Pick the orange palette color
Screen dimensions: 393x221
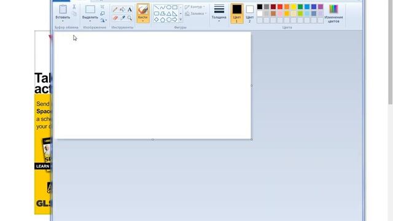pyautogui.click(x=287, y=7)
